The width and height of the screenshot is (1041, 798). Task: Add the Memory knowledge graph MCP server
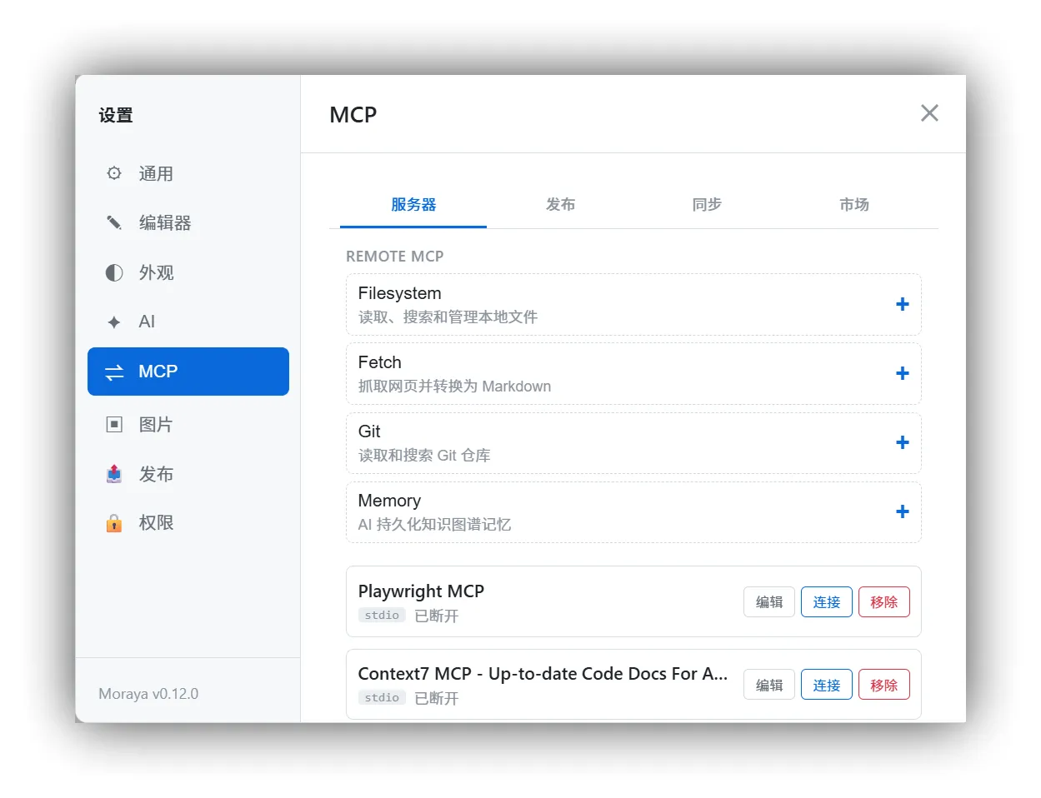click(902, 511)
